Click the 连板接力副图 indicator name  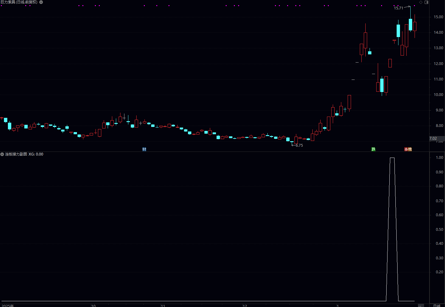[x=16, y=154]
